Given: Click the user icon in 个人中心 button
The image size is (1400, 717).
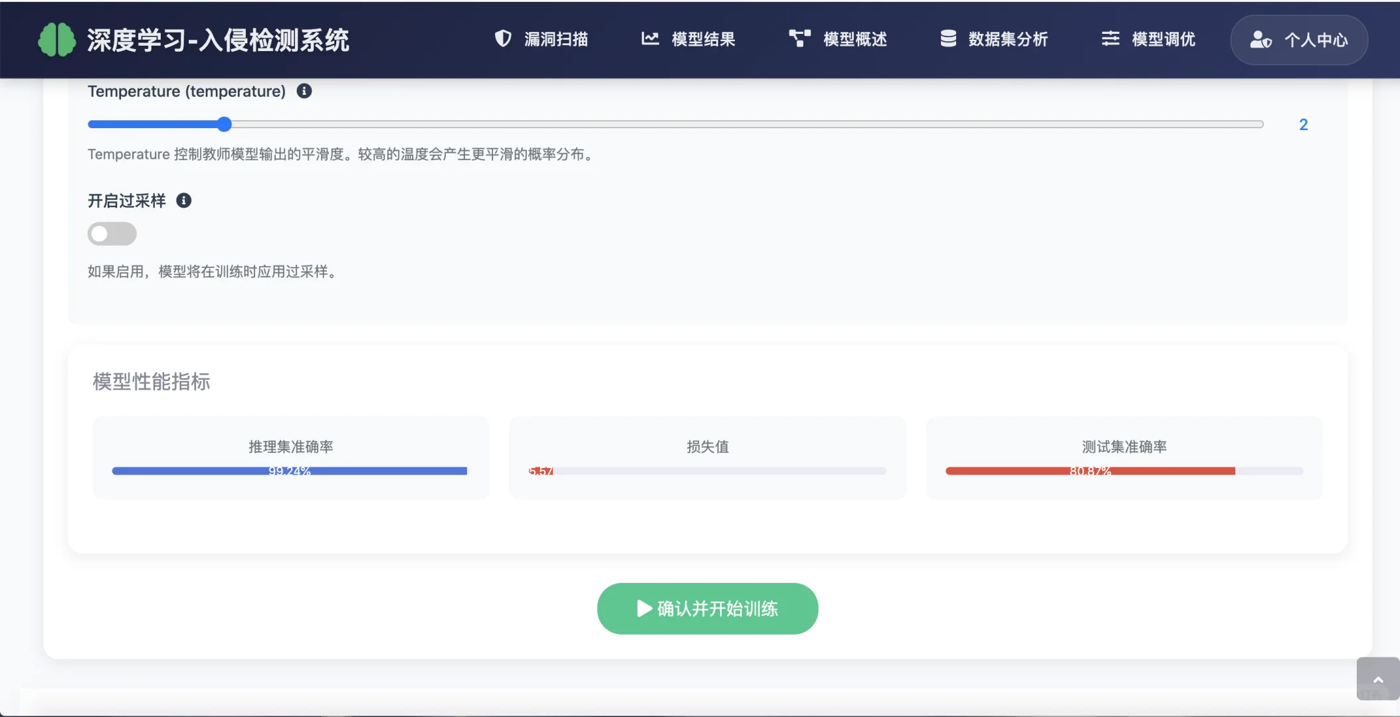Looking at the screenshot, I should click(x=1261, y=40).
